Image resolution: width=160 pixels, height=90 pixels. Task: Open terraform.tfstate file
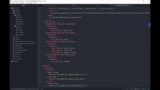pyautogui.click(x=19, y=48)
